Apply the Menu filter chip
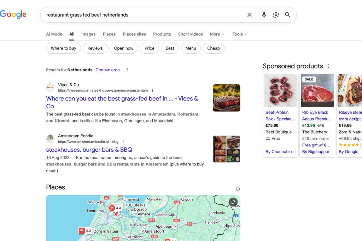 (191, 48)
